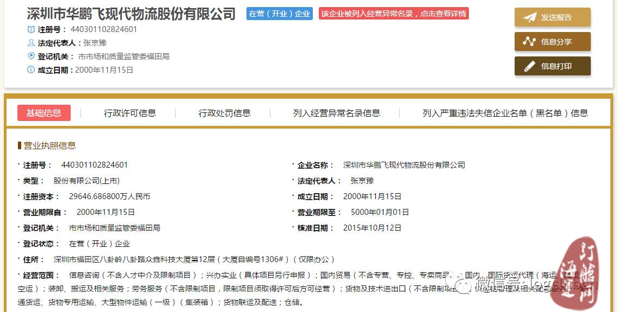
Task: Click the 股份有限公司(上市) type value
Action: 86,181
